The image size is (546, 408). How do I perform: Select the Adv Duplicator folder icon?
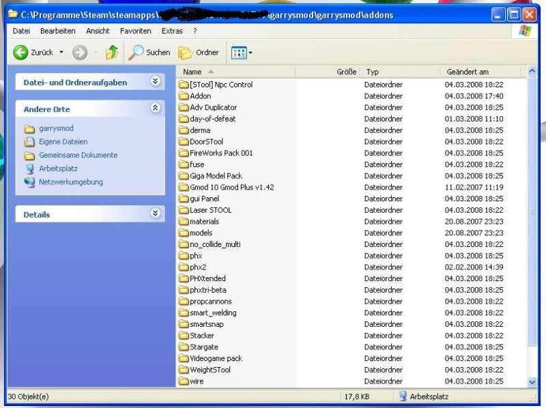click(x=184, y=108)
